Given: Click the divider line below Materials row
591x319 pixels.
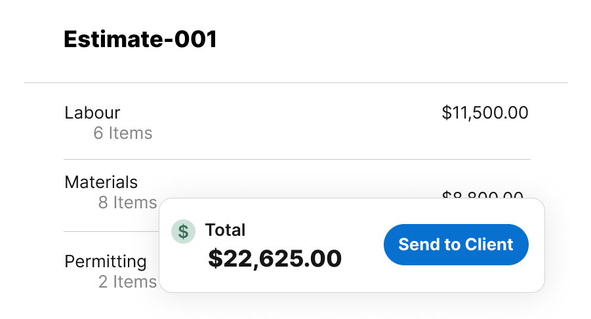Looking at the screenshot, I should tap(110, 231).
